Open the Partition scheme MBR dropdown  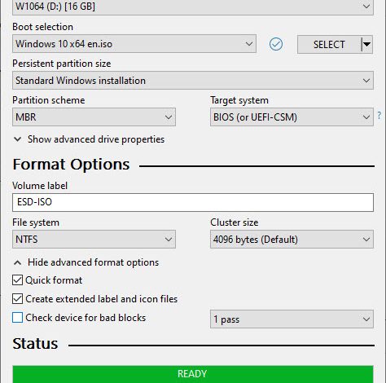(94, 117)
